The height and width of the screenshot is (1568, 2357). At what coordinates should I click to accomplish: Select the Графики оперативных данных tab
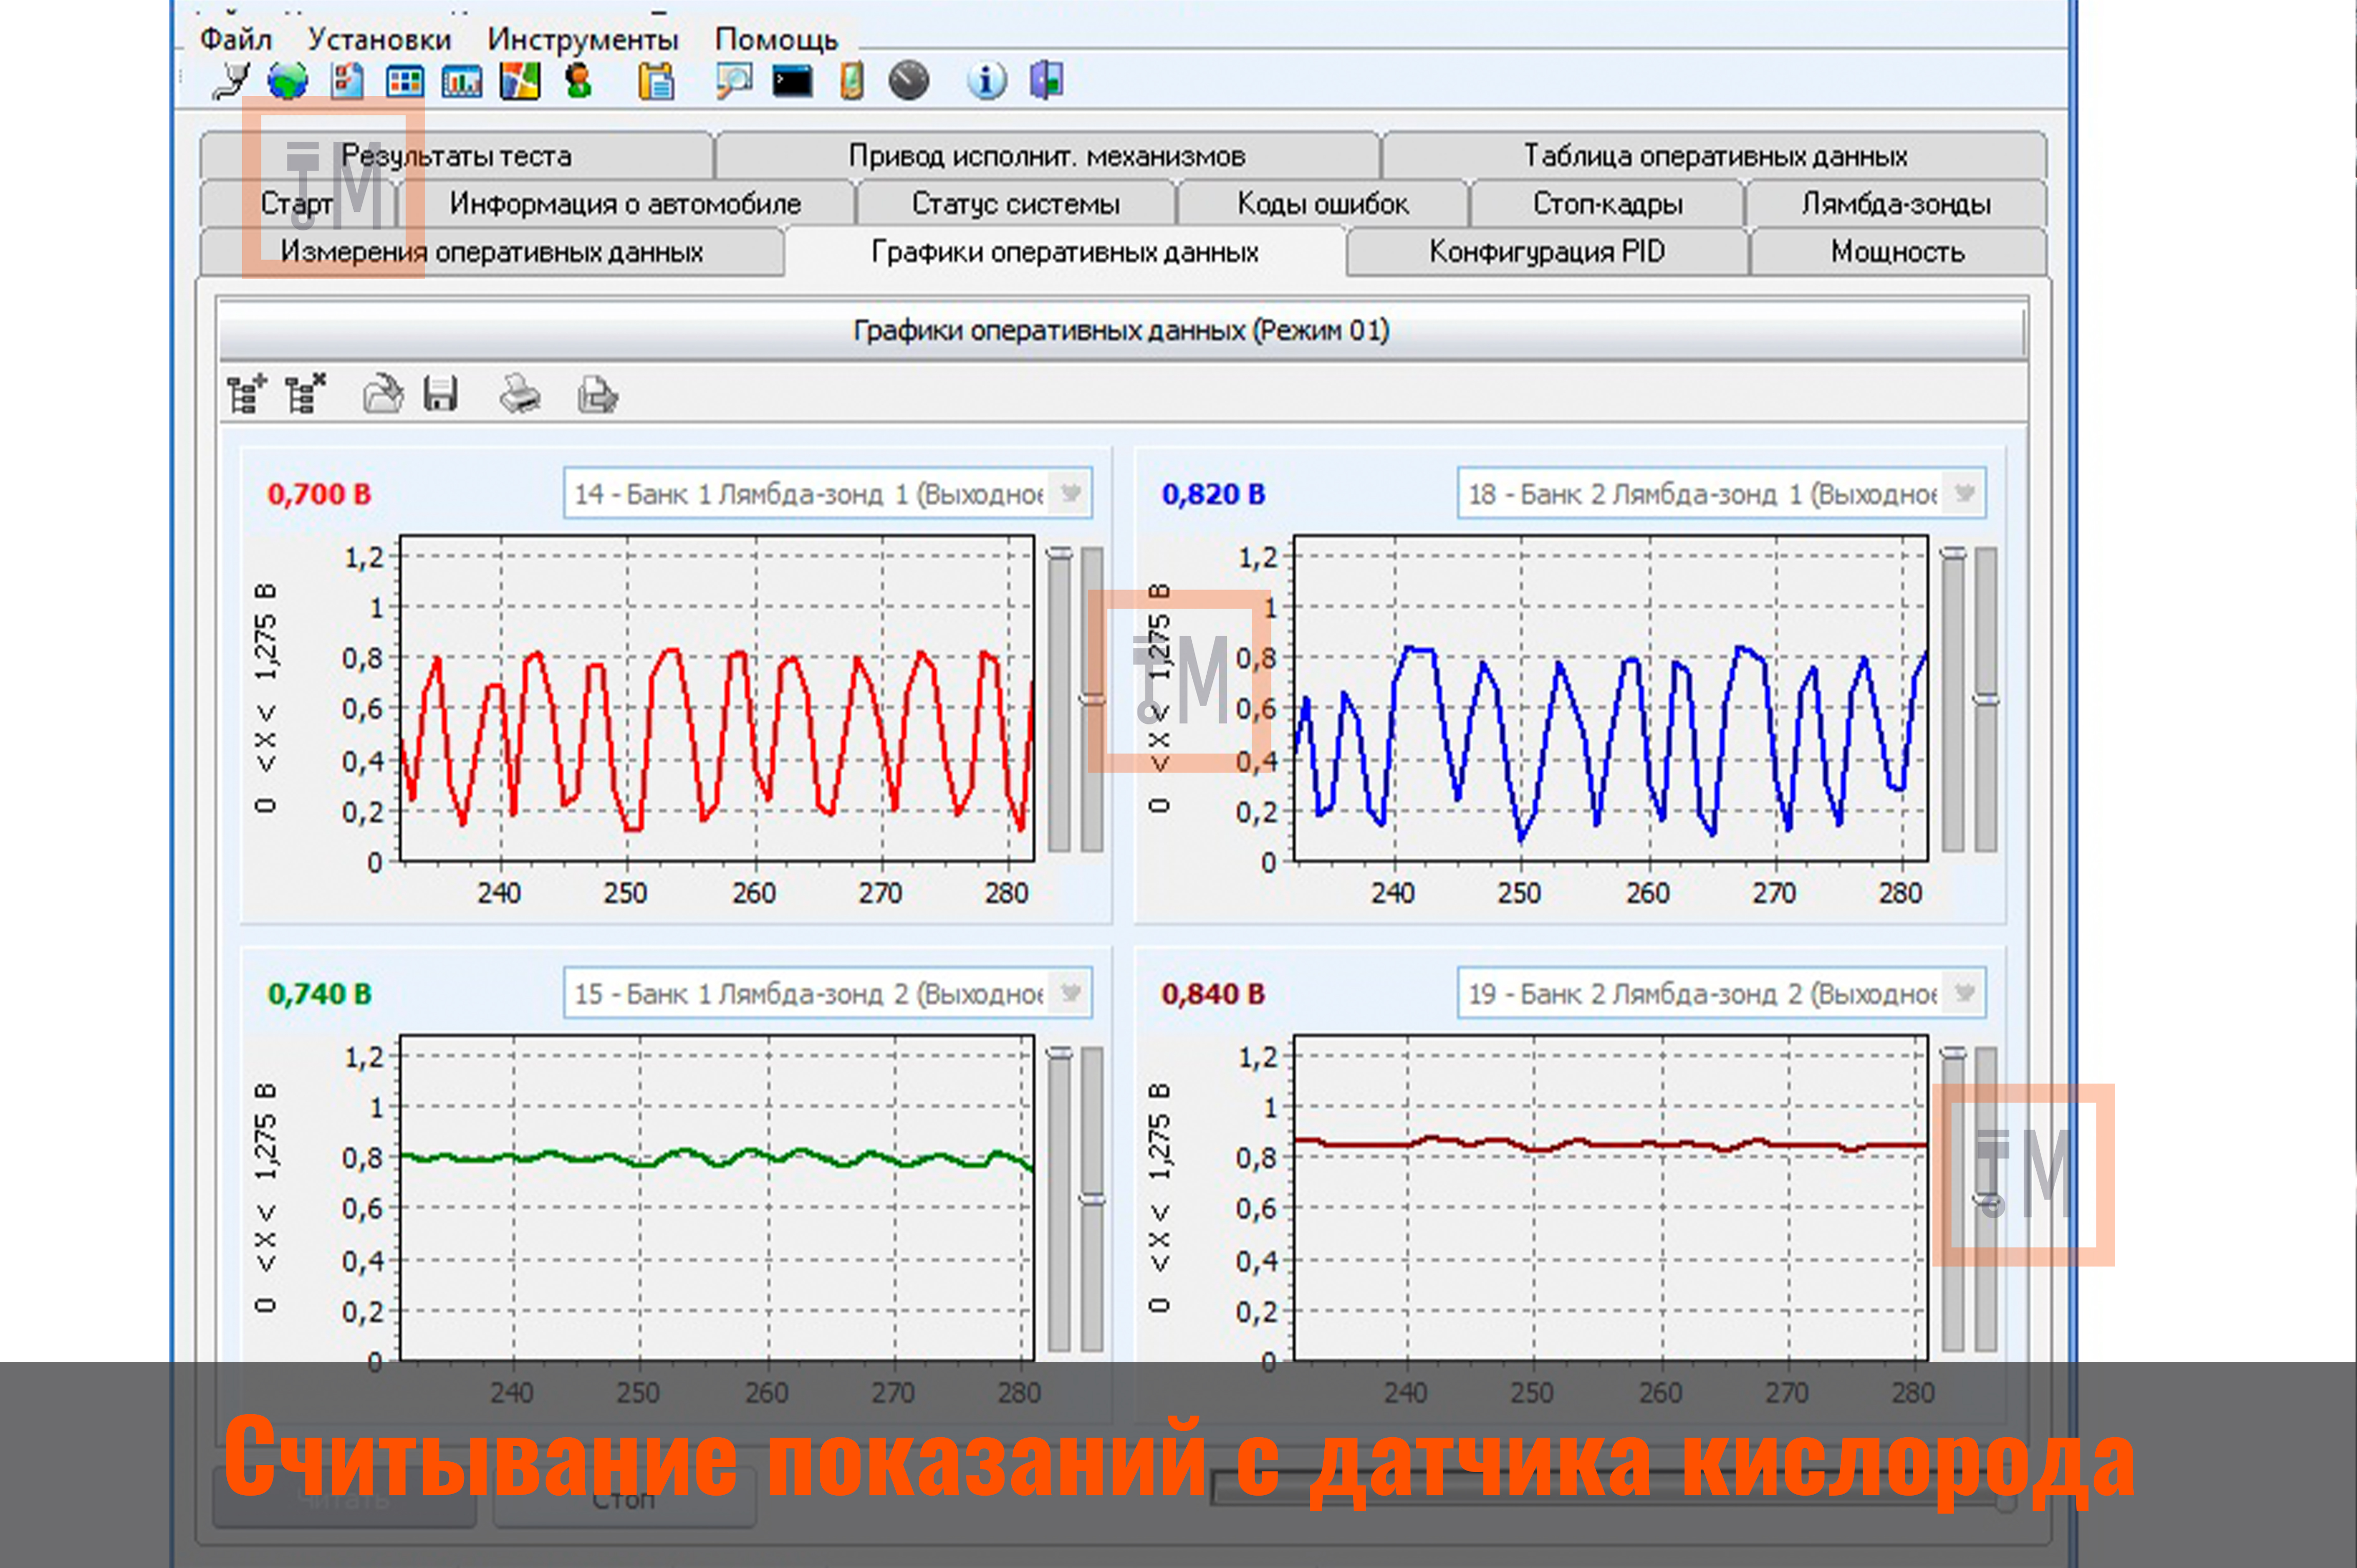coord(1066,251)
